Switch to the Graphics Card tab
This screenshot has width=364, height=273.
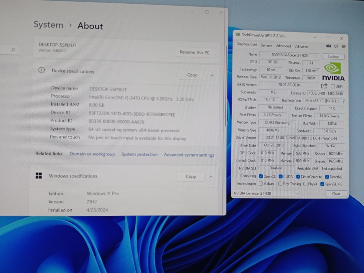[247, 44]
